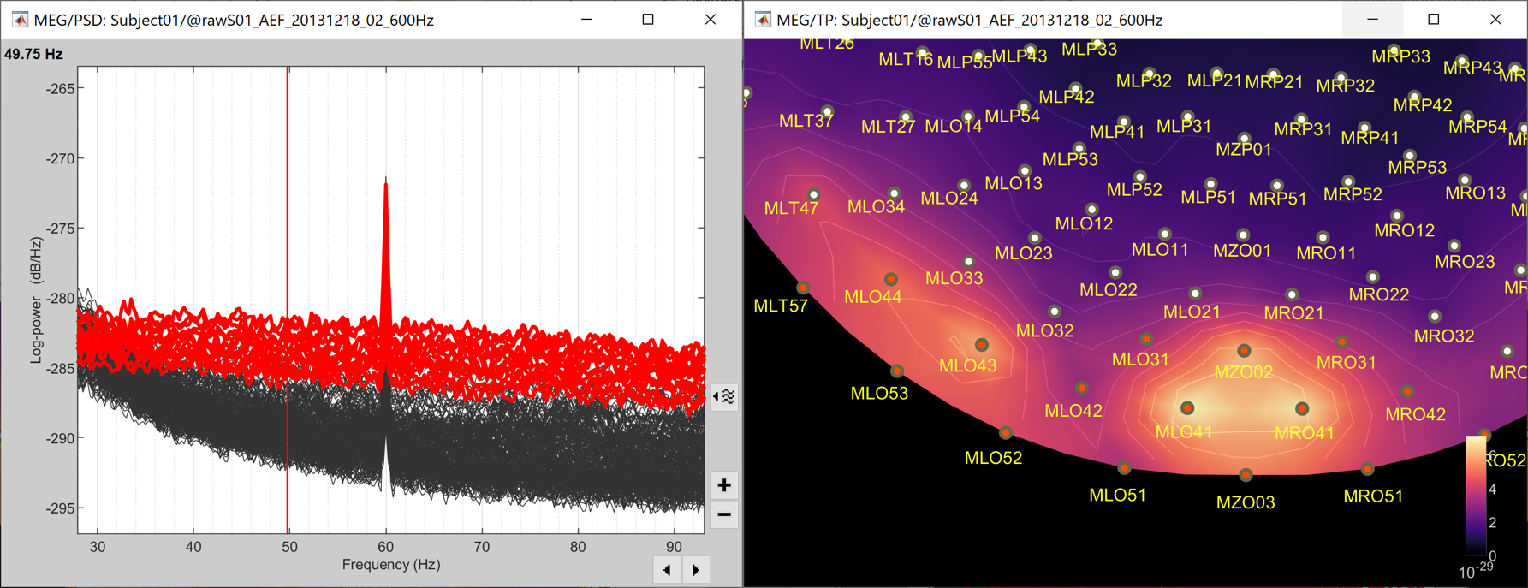
Task: Select the MRO41 sensor marker
Action: (x=1302, y=409)
